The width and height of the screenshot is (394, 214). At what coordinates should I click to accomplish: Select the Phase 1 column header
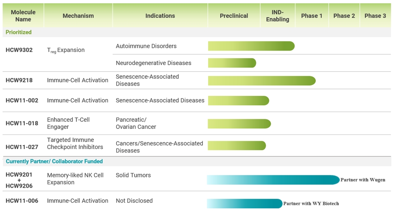[312, 16]
